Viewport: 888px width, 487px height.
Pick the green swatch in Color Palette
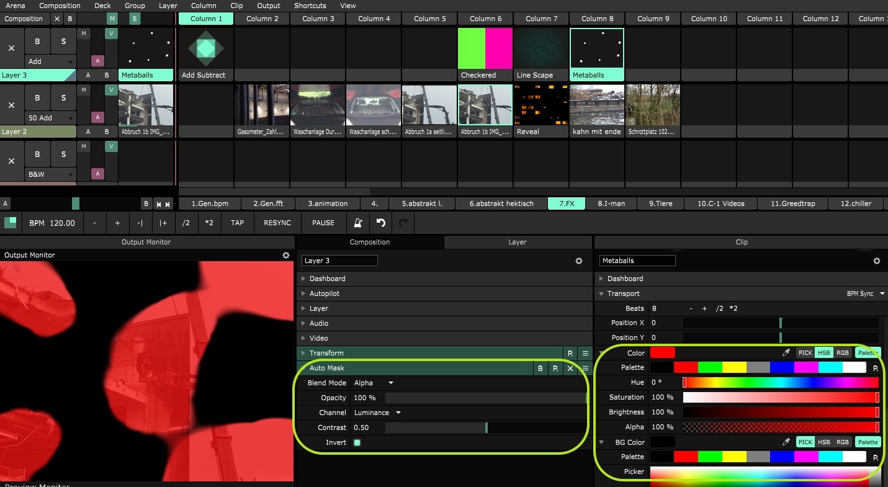pos(709,368)
